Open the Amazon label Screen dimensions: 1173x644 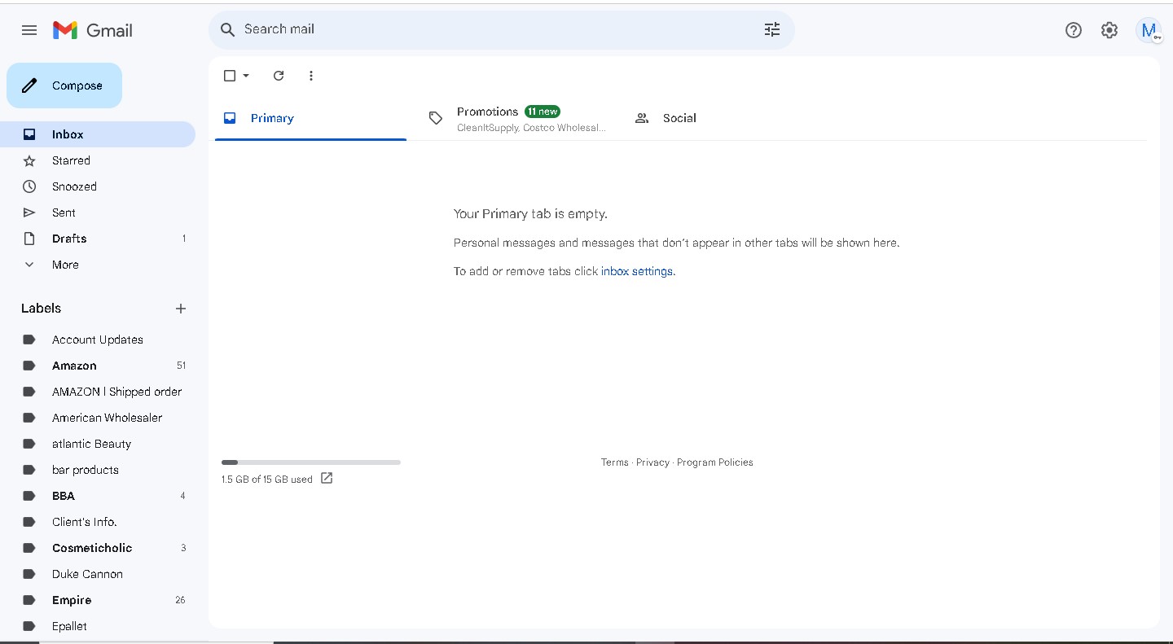coord(98,366)
